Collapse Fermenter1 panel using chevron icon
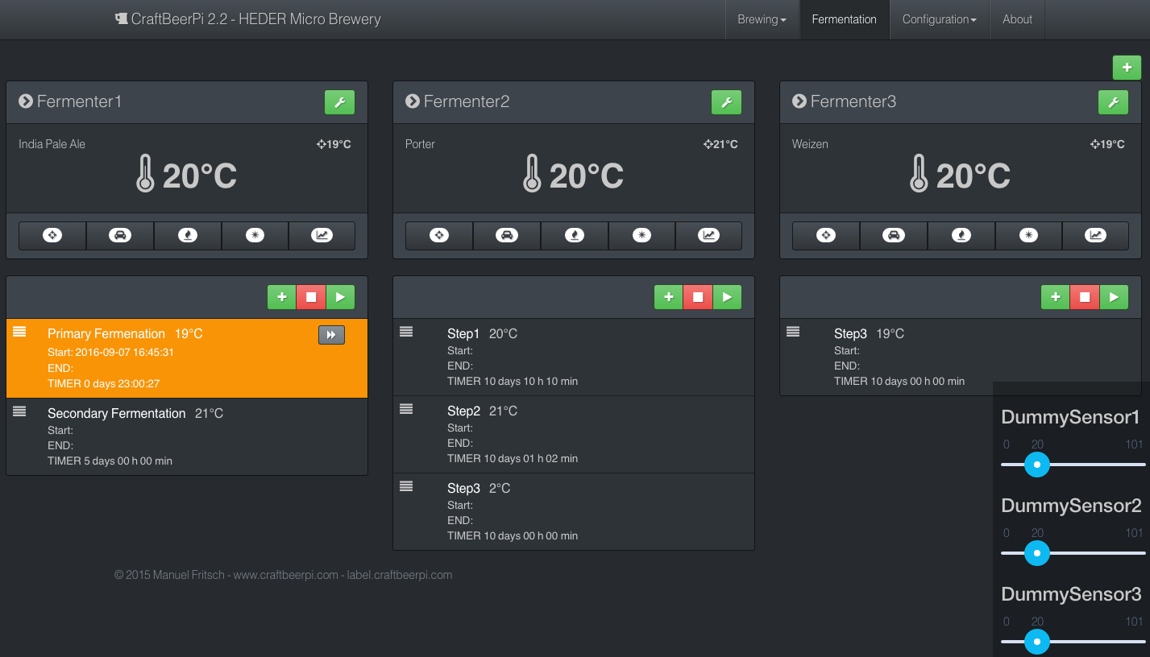Viewport: 1150px width, 657px height. (x=26, y=101)
